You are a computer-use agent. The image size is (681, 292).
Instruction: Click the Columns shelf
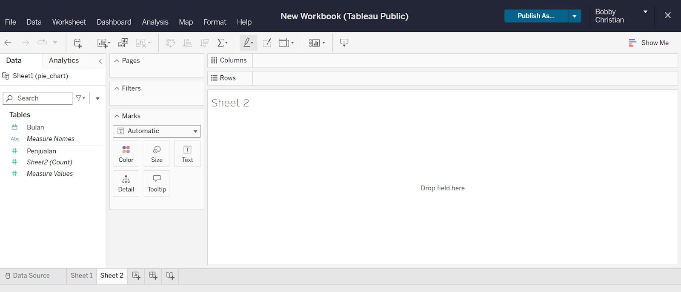pyautogui.click(x=442, y=60)
